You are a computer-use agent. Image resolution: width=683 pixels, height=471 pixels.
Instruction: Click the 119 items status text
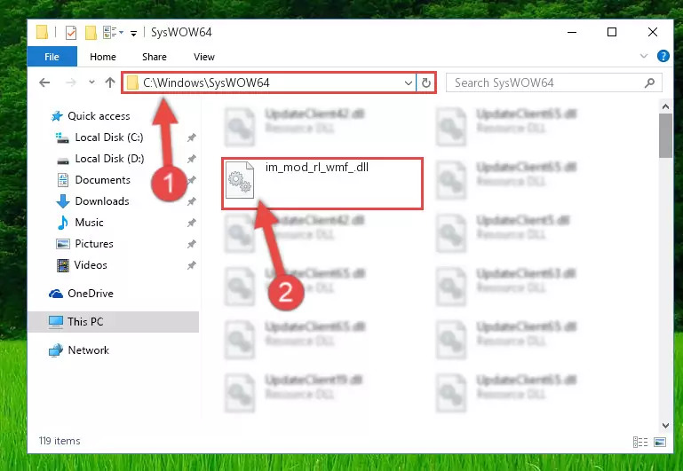[60, 441]
